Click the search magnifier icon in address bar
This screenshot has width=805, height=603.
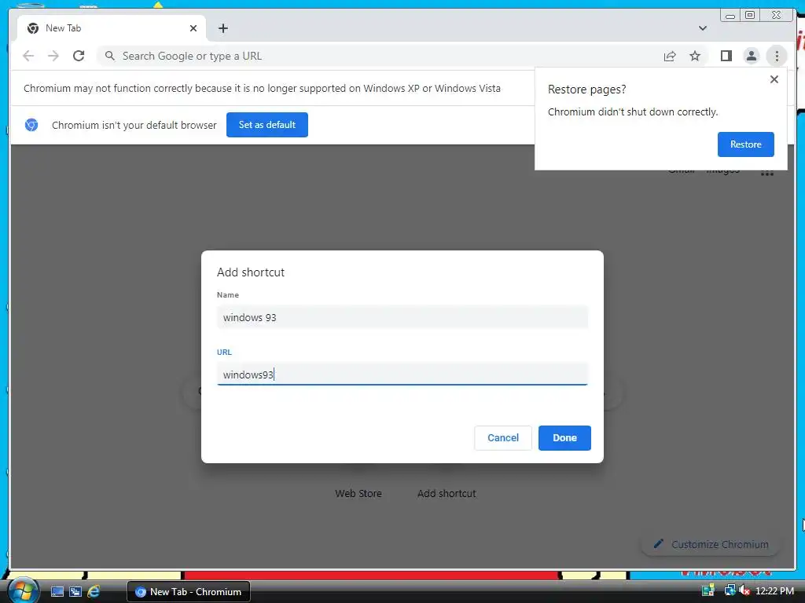(x=110, y=56)
